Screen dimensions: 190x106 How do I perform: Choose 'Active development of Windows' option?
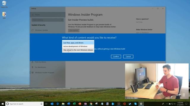[78, 47]
